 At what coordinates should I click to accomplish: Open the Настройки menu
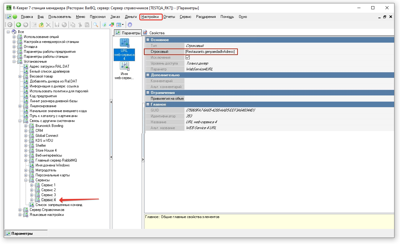click(150, 17)
